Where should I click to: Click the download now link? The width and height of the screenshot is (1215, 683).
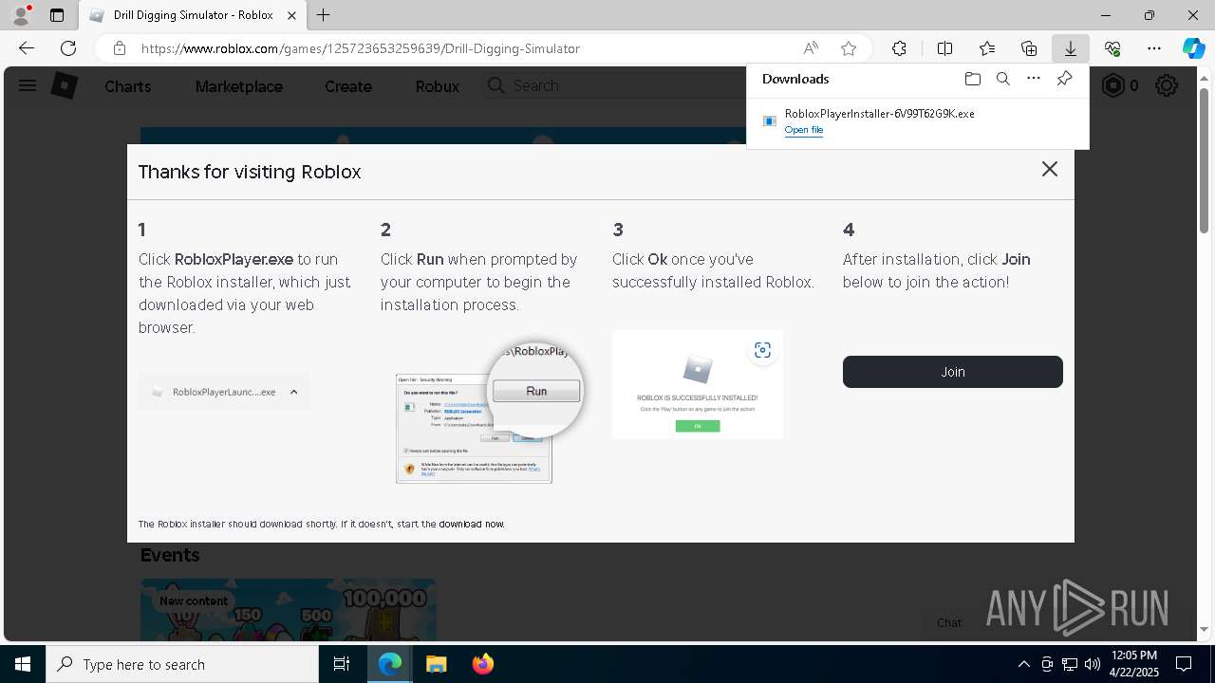click(x=471, y=524)
